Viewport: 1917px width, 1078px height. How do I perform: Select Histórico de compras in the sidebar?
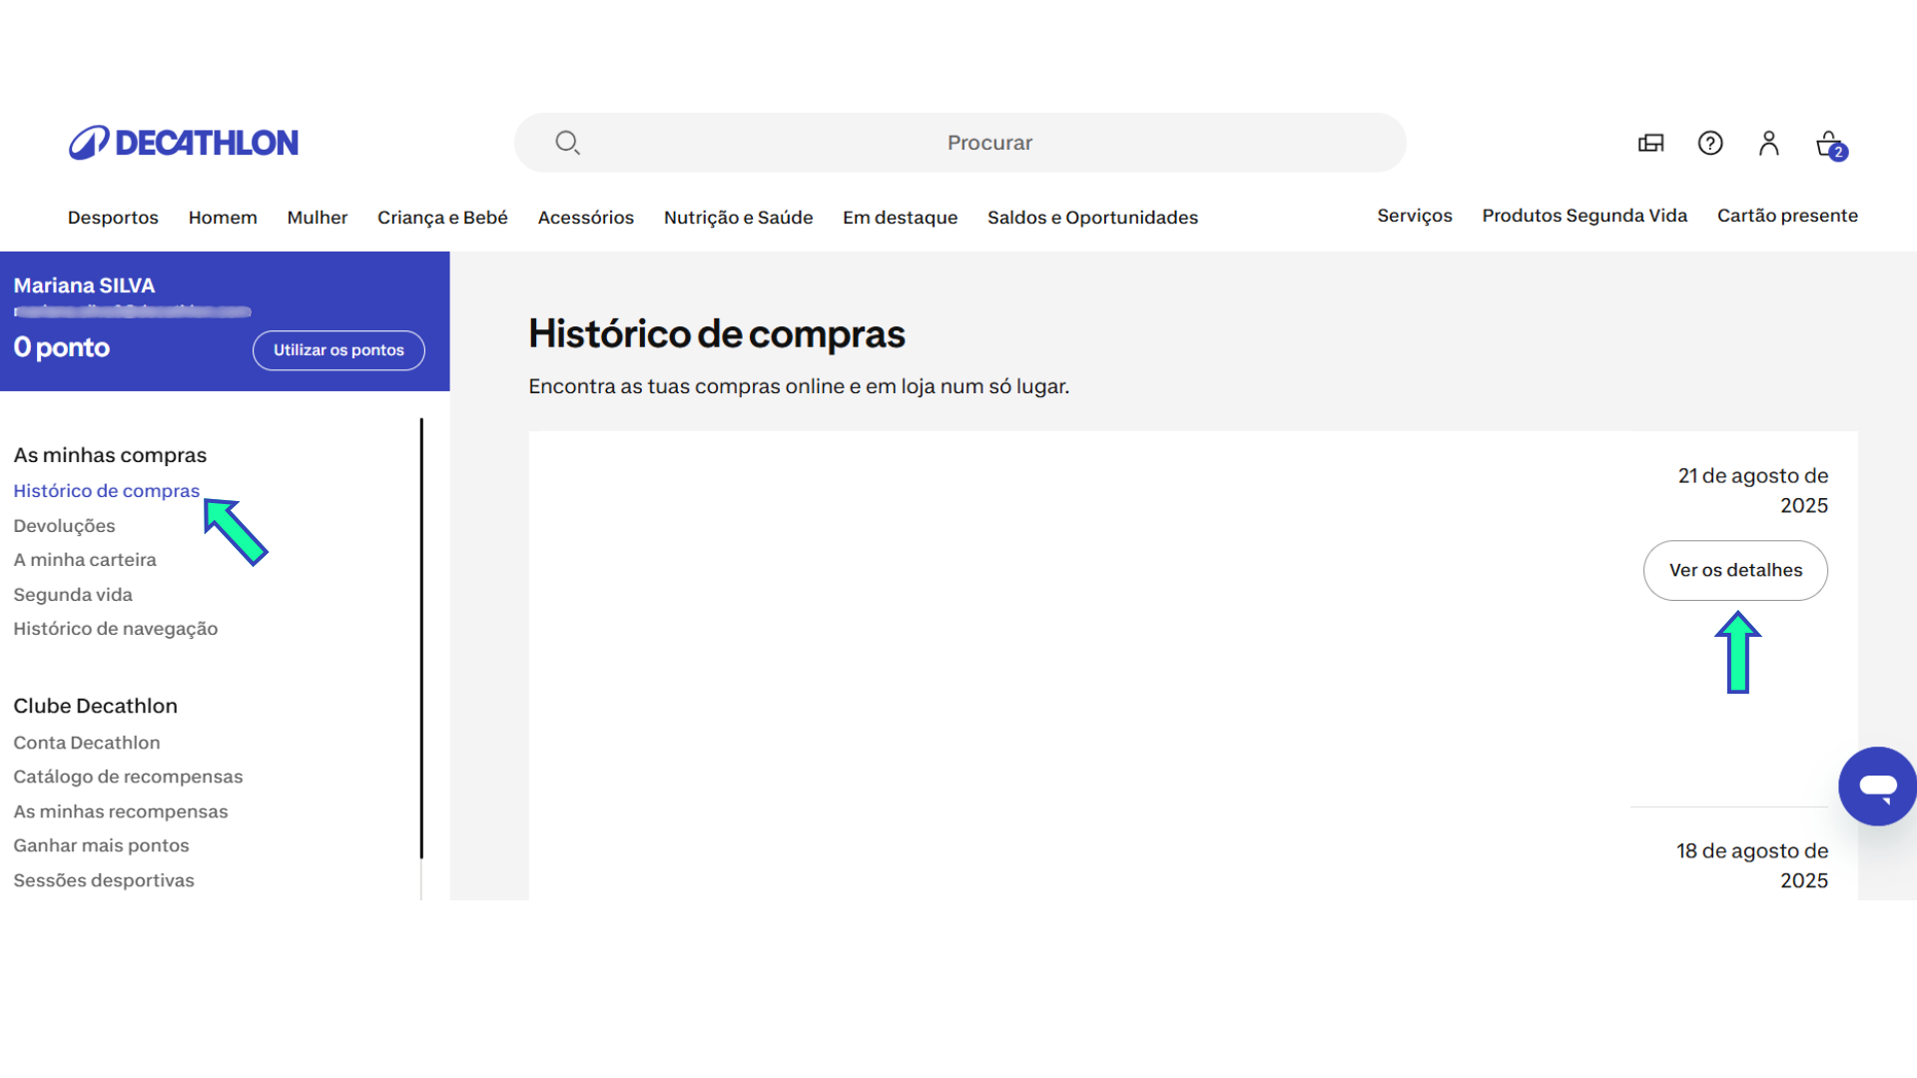106,490
